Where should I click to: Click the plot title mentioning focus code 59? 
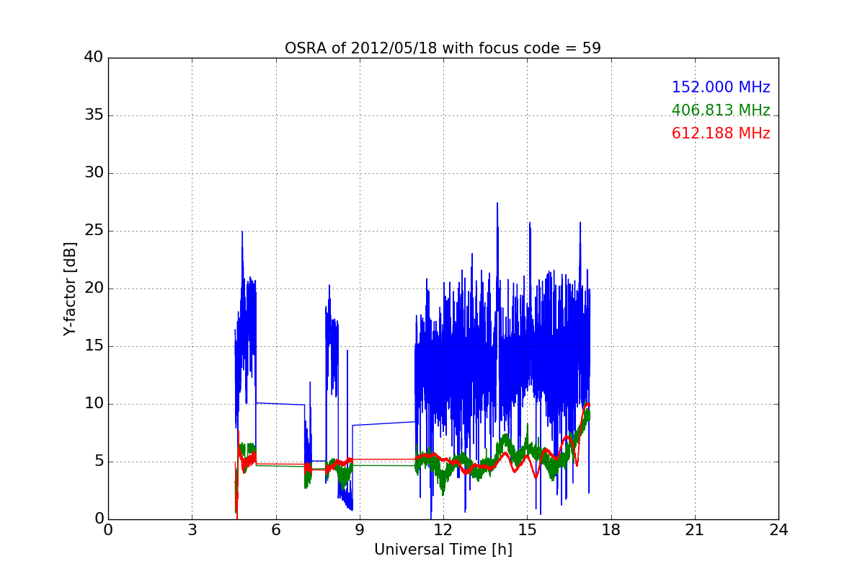coord(443,48)
